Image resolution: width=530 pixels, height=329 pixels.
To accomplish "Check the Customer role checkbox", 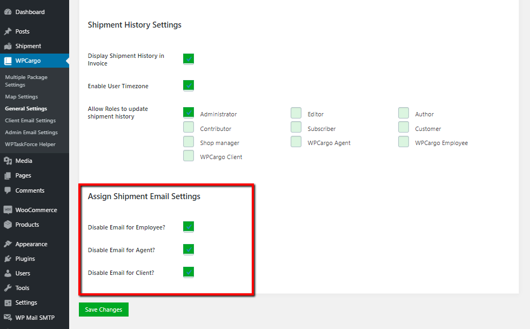I will (404, 127).
